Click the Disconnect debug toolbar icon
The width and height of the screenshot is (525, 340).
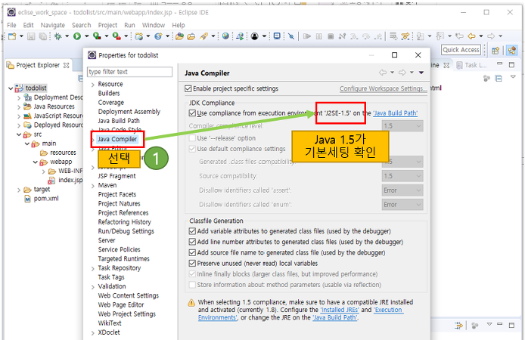(x=342, y=36)
